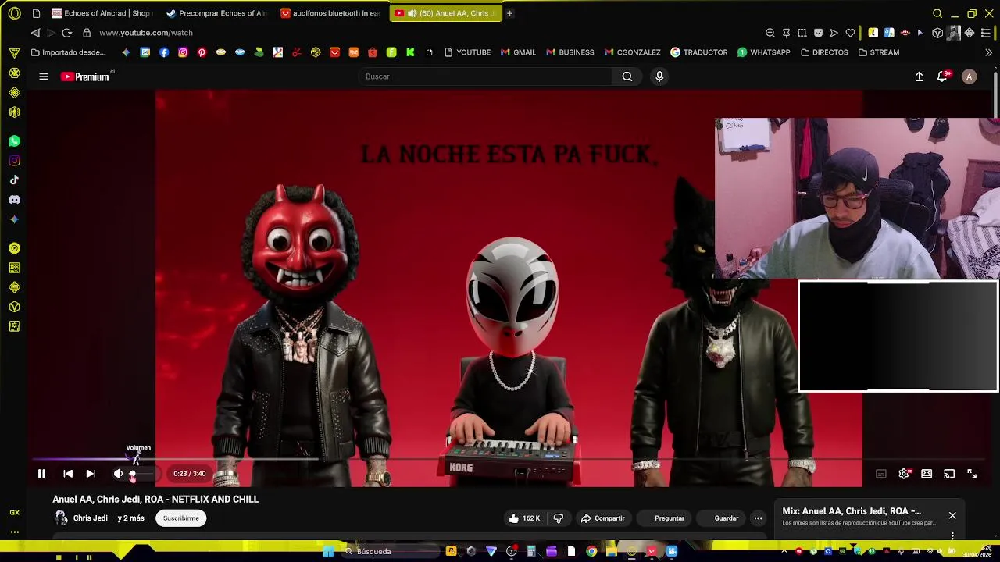This screenshot has height=562, width=1000.
Task: Open the TRADUCTOR bookmark
Action: (x=699, y=52)
